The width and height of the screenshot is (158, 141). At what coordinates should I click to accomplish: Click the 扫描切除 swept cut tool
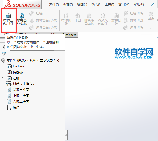pos(133,13)
